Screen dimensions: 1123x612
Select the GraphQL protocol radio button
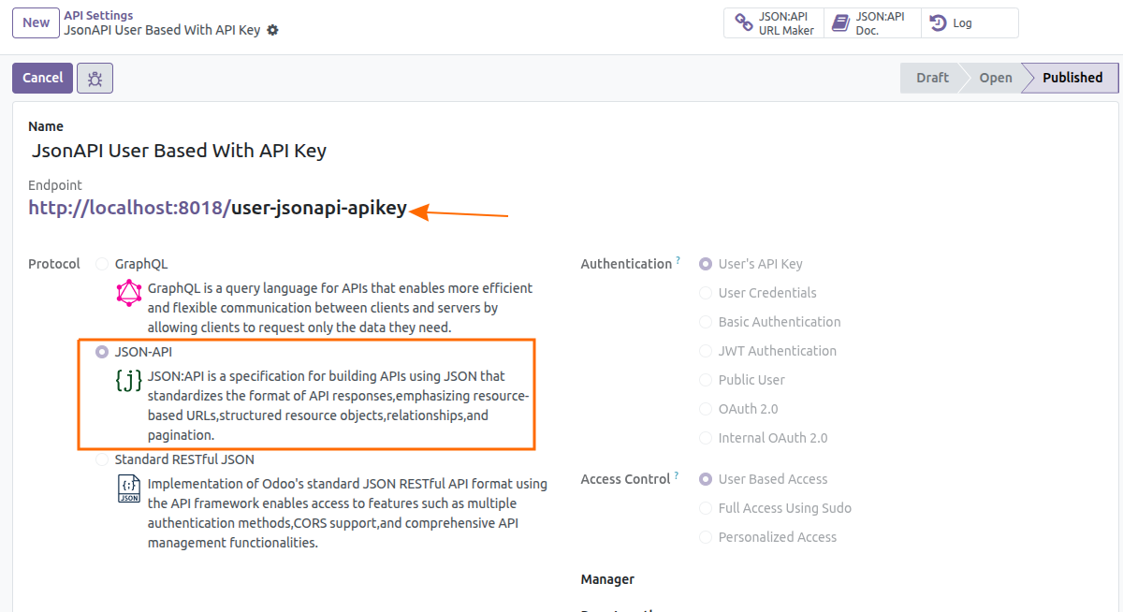pos(102,265)
